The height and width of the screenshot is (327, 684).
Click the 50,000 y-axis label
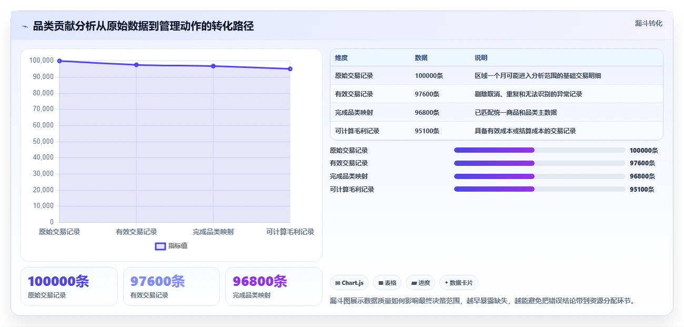click(43, 141)
